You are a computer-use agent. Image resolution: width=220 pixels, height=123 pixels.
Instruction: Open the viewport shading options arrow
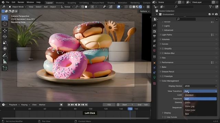pyautogui.click(x=144, y=7)
